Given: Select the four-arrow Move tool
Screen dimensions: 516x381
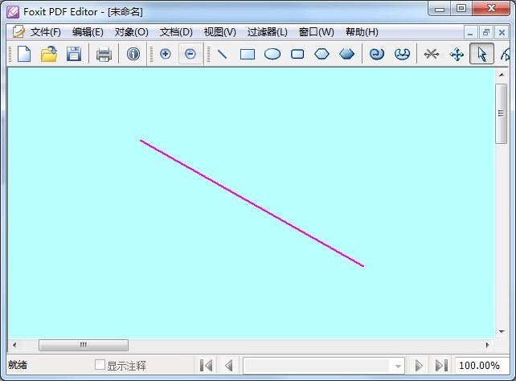Looking at the screenshot, I should click(457, 54).
